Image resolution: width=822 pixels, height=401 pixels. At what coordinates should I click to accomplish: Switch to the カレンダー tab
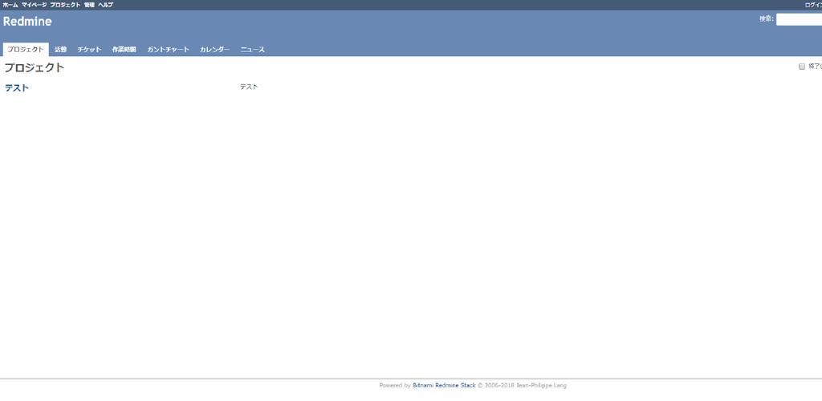[x=215, y=50]
